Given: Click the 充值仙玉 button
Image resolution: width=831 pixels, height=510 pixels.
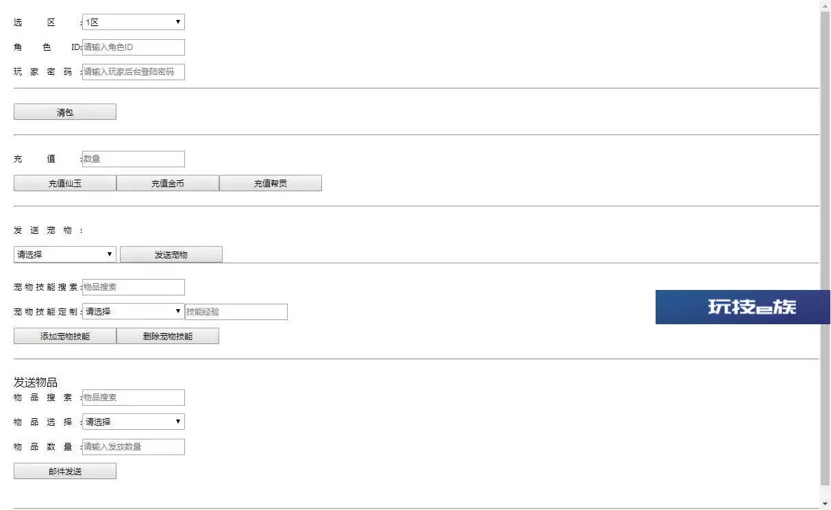Looking at the screenshot, I should (65, 183).
